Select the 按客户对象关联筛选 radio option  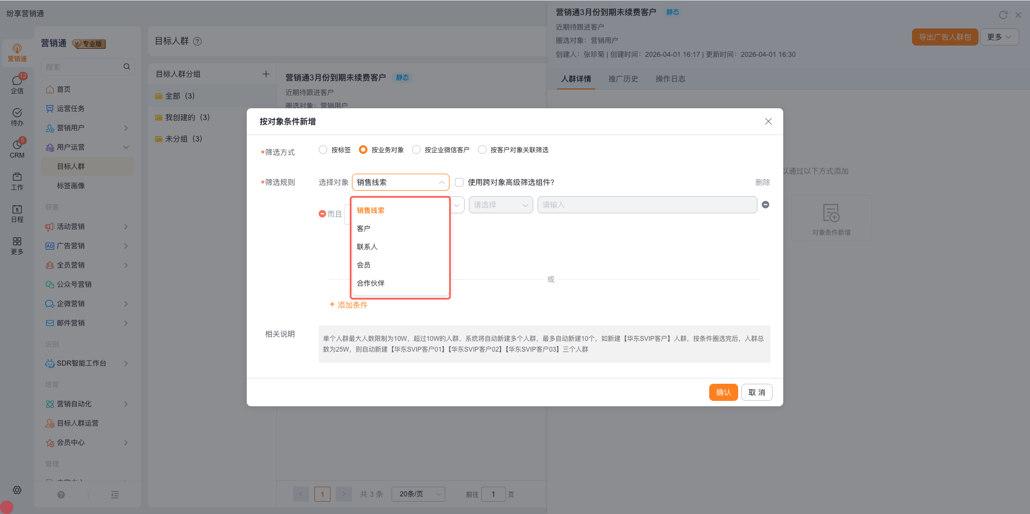pos(482,150)
